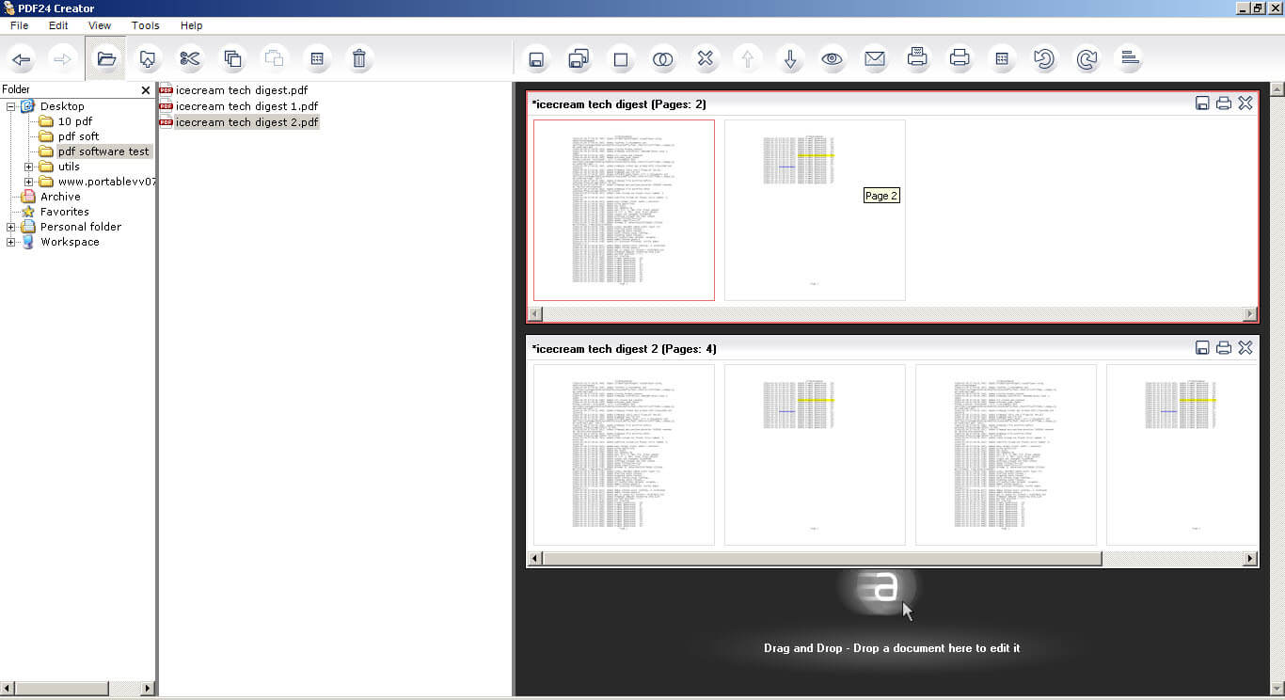Copy file with the overlapping squares icon
This screenshot has width=1285, height=700.
coord(232,59)
